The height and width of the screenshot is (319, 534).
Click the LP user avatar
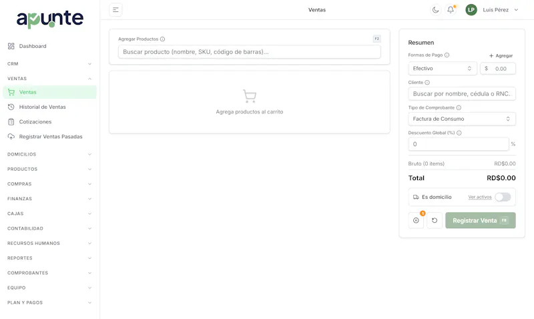coord(471,10)
